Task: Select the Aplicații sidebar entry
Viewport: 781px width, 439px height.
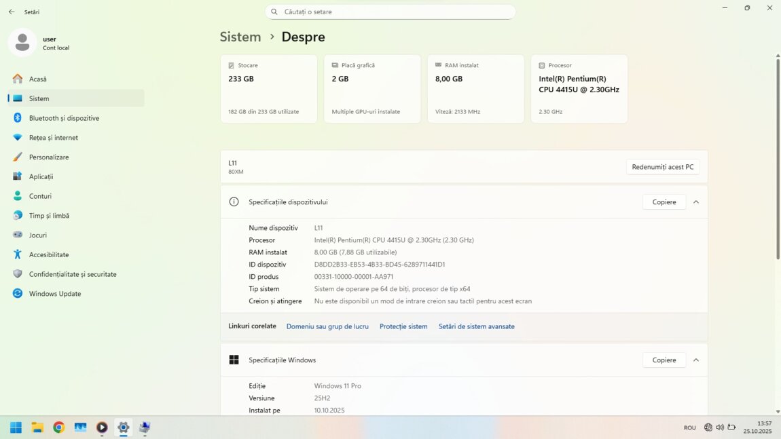Action: (41, 176)
